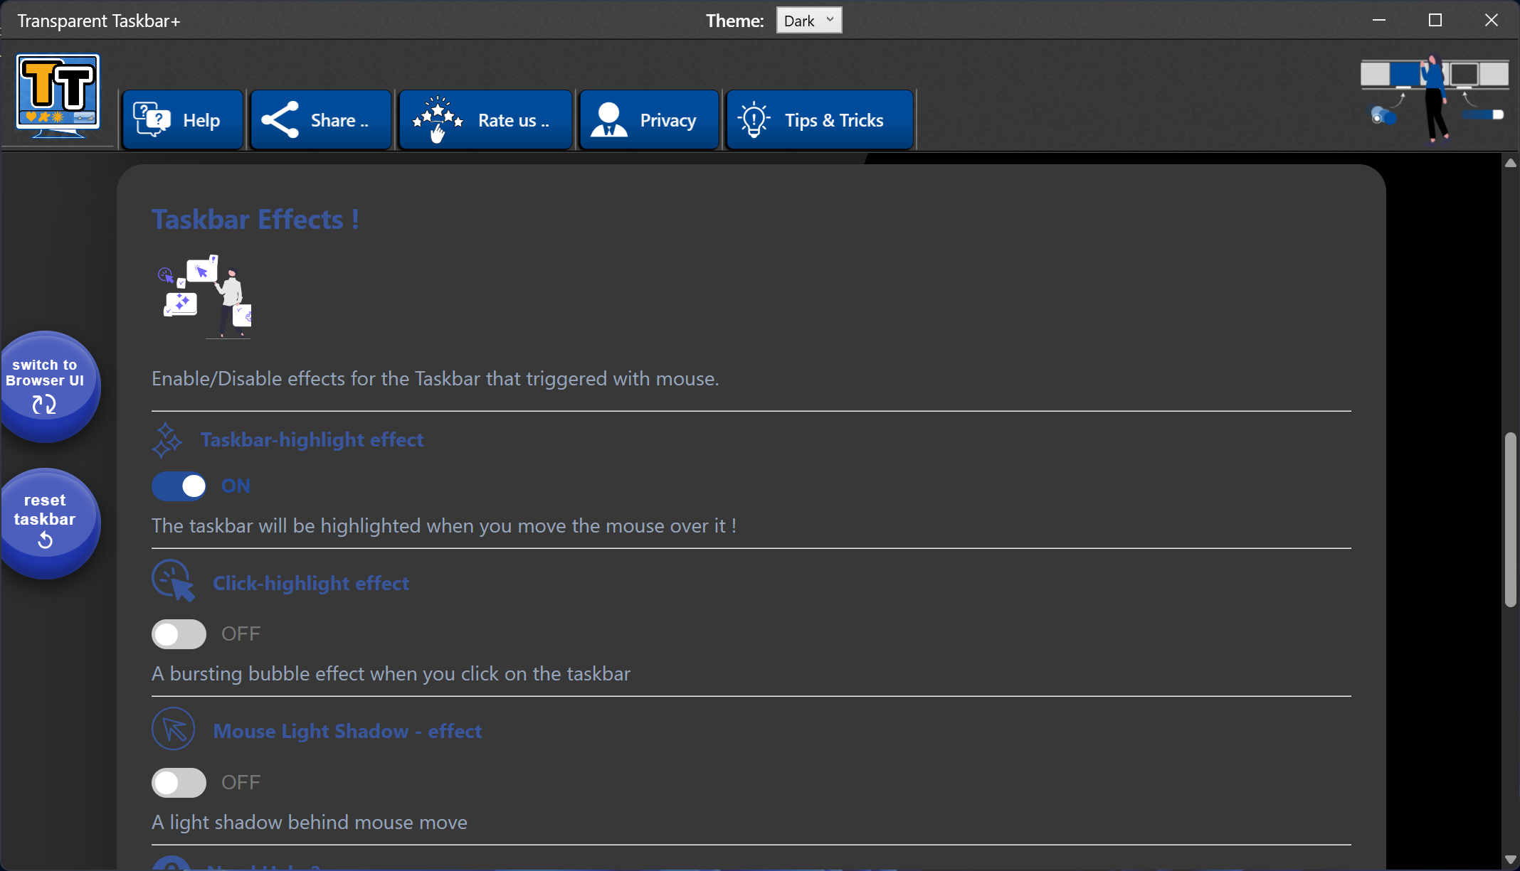
Task: Open the Theme dropdown
Action: [808, 20]
